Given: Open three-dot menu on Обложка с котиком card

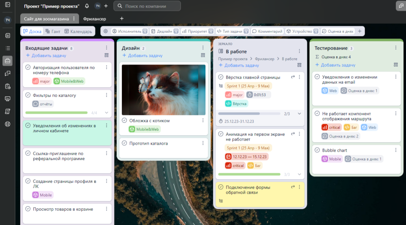Looking at the screenshot, I should tap(203, 120).
